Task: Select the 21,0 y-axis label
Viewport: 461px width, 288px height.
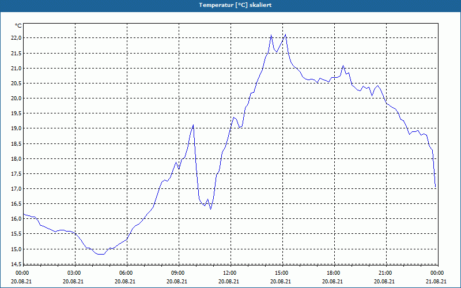Action: (x=16, y=68)
